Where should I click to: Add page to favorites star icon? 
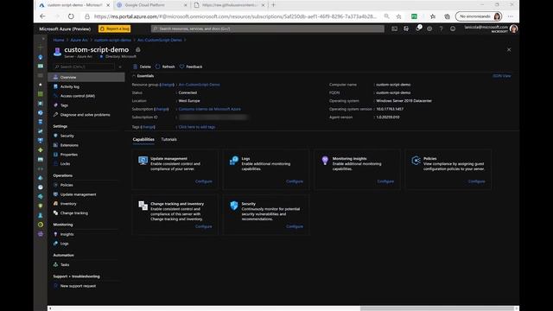pos(398,16)
